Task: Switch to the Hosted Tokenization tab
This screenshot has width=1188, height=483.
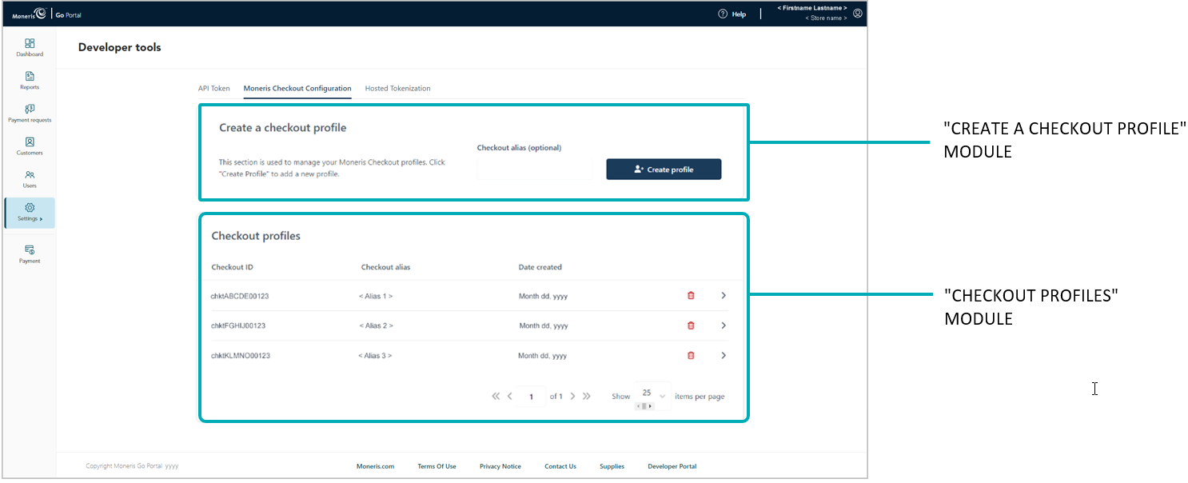Action: point(398,89)
